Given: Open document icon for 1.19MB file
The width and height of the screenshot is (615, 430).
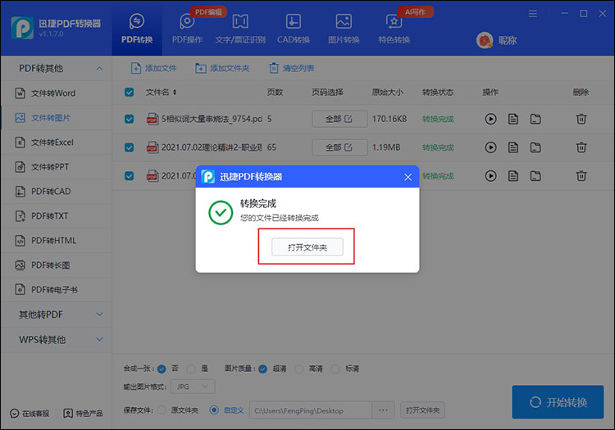Looking at the screenshot, I should coord(513,147).
